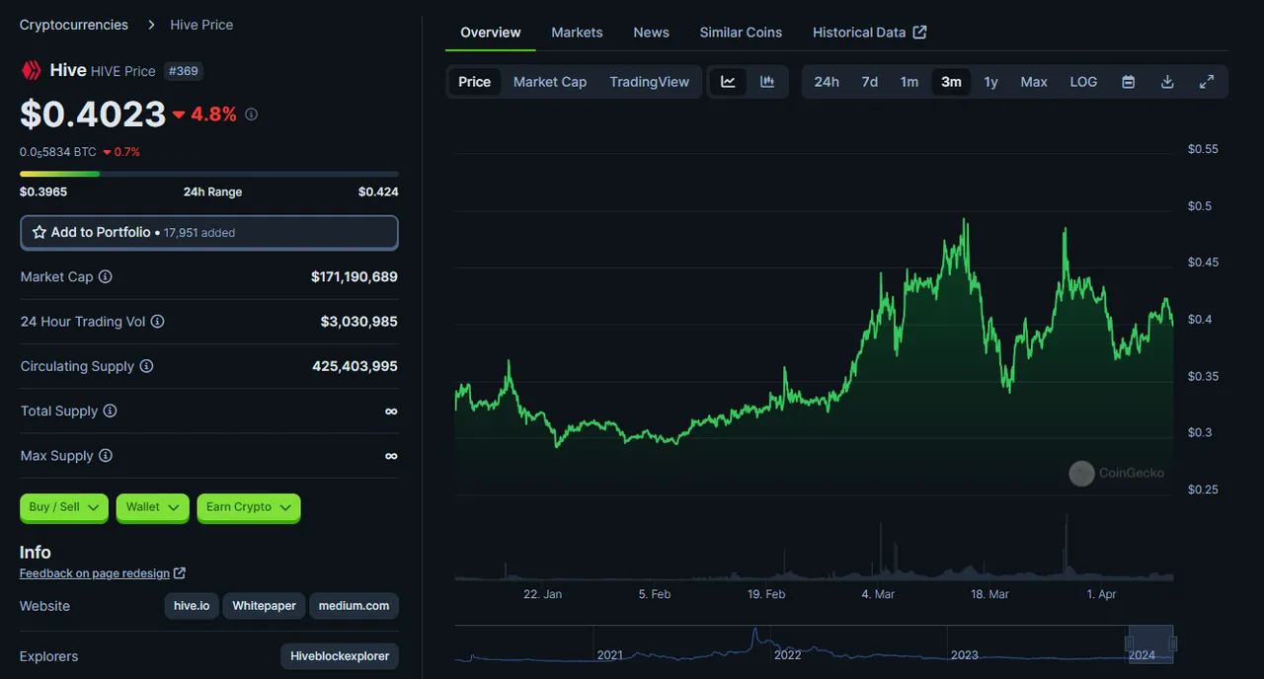Switch to candlestick chart icon
Screen dimensions: 1264x679
click(x=767, y=82)
